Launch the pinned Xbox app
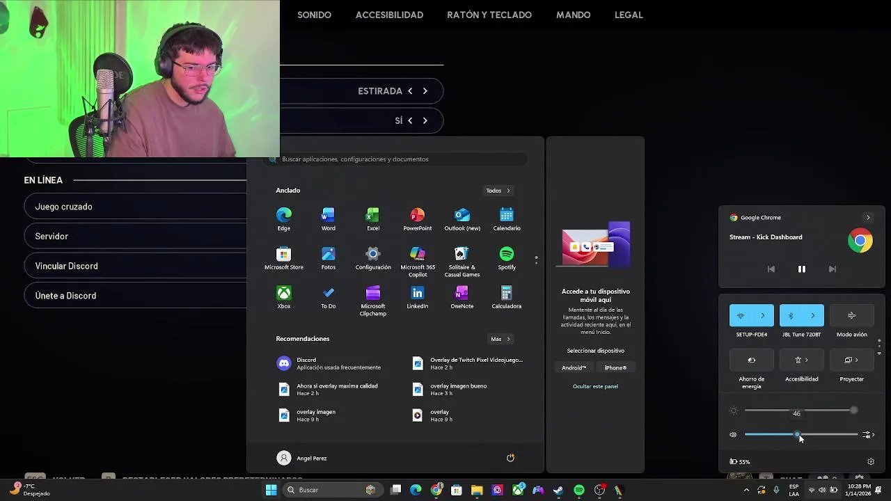 284,297
